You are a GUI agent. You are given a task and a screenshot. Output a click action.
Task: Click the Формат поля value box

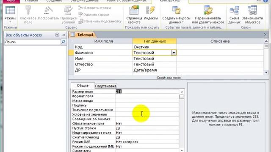pos(147,96)
